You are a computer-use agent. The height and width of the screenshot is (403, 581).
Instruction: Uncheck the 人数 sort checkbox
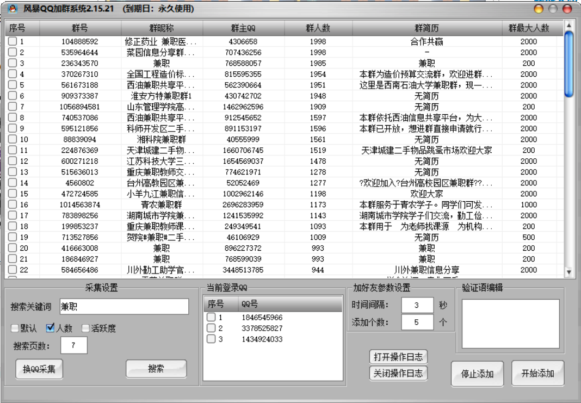tap(51, 328)
